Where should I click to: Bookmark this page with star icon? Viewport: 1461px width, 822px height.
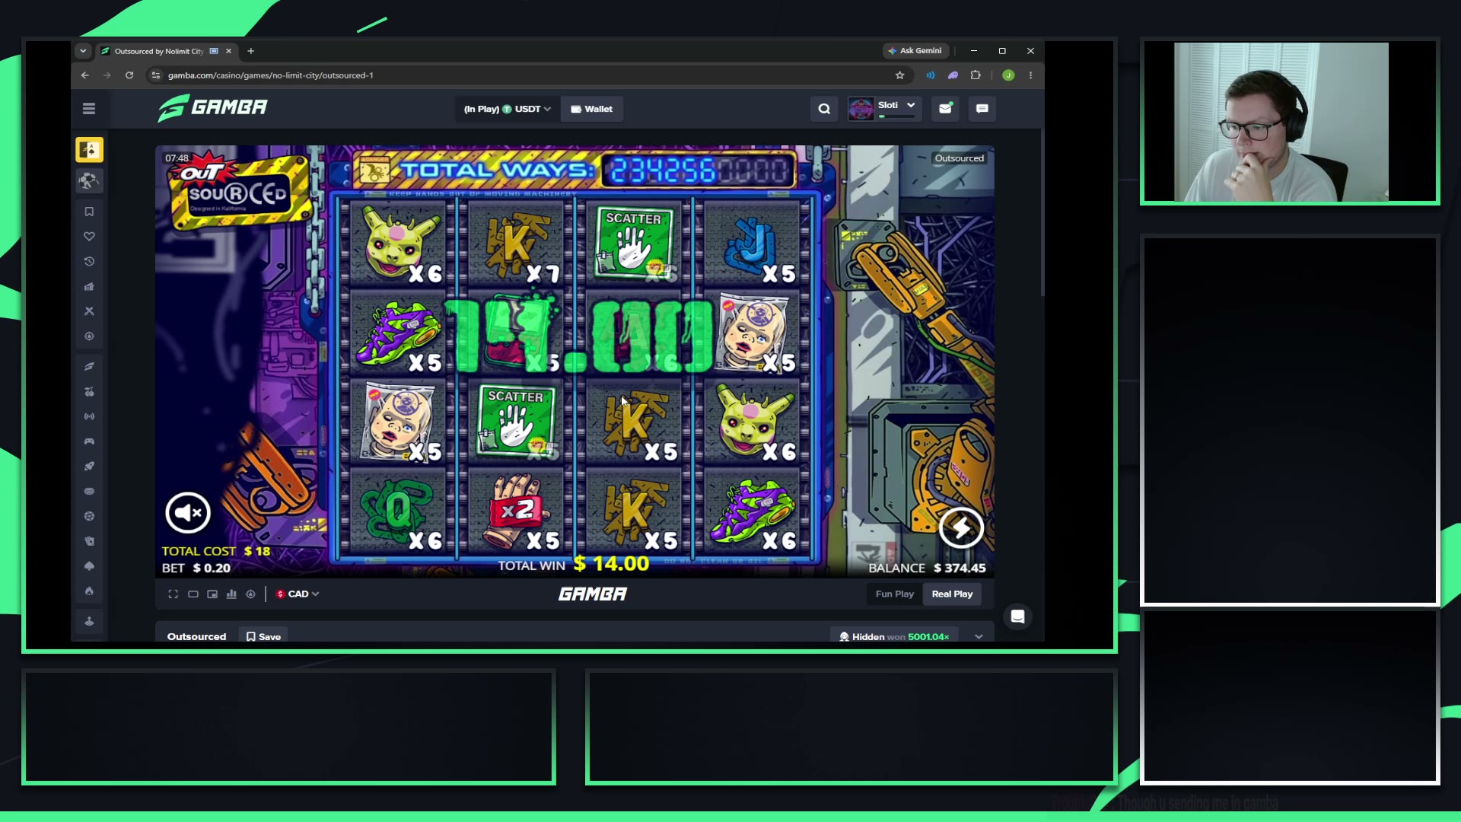(900, 75)
